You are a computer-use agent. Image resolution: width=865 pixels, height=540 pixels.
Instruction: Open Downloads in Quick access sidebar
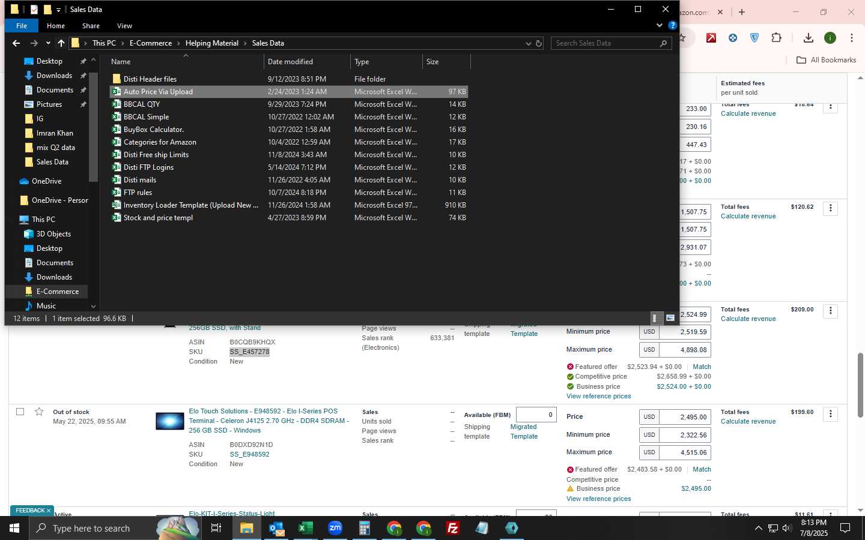coord(54,76)
